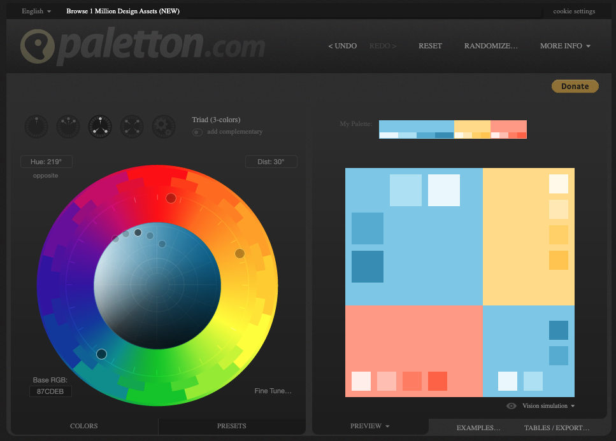Click the orange secondary hue dot on wheel
This screenshot has height=441, width=616.
[240, 253]
